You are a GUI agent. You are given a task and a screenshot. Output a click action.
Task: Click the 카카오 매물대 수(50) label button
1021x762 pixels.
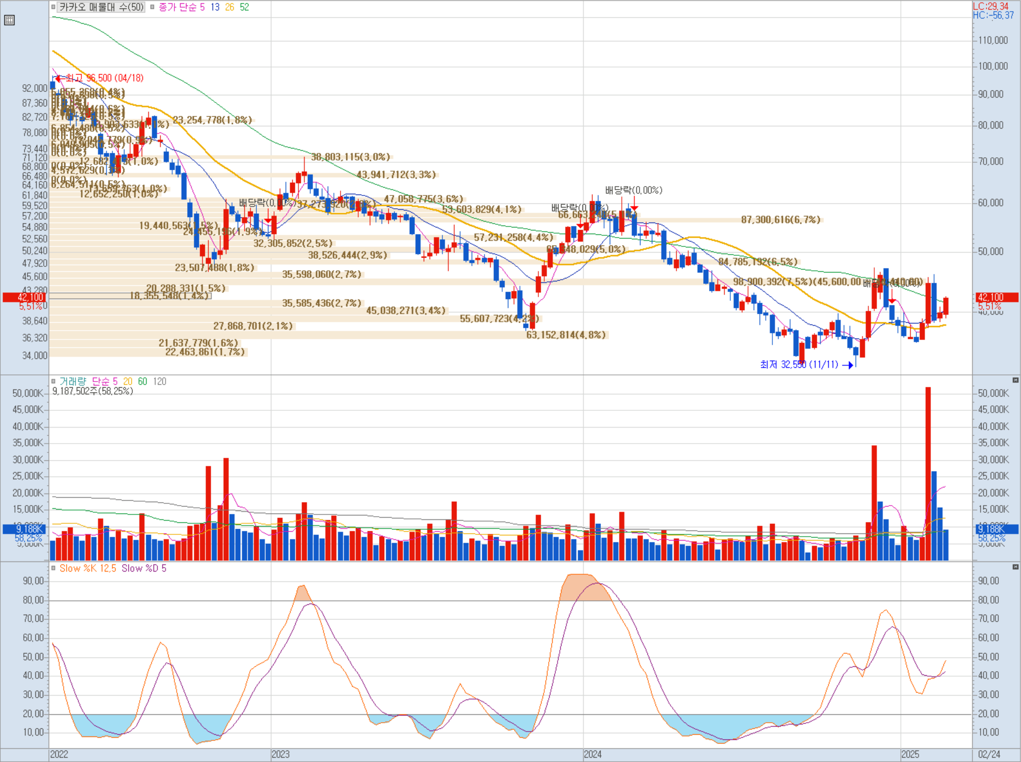pyautogui.click(x=101, y=7)
